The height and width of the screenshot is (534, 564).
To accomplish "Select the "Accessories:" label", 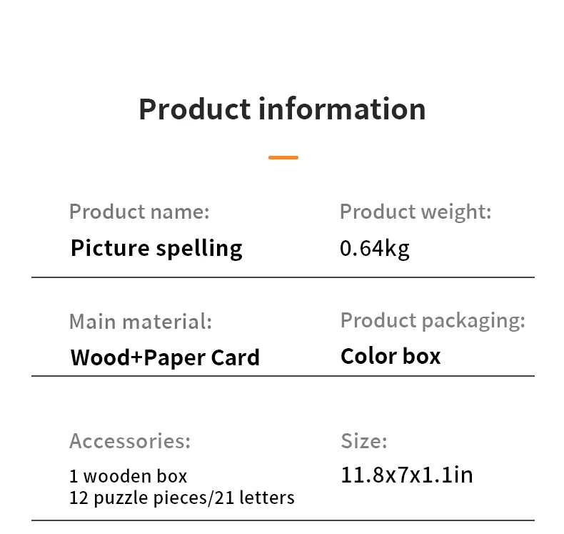I will coord(130,440).
